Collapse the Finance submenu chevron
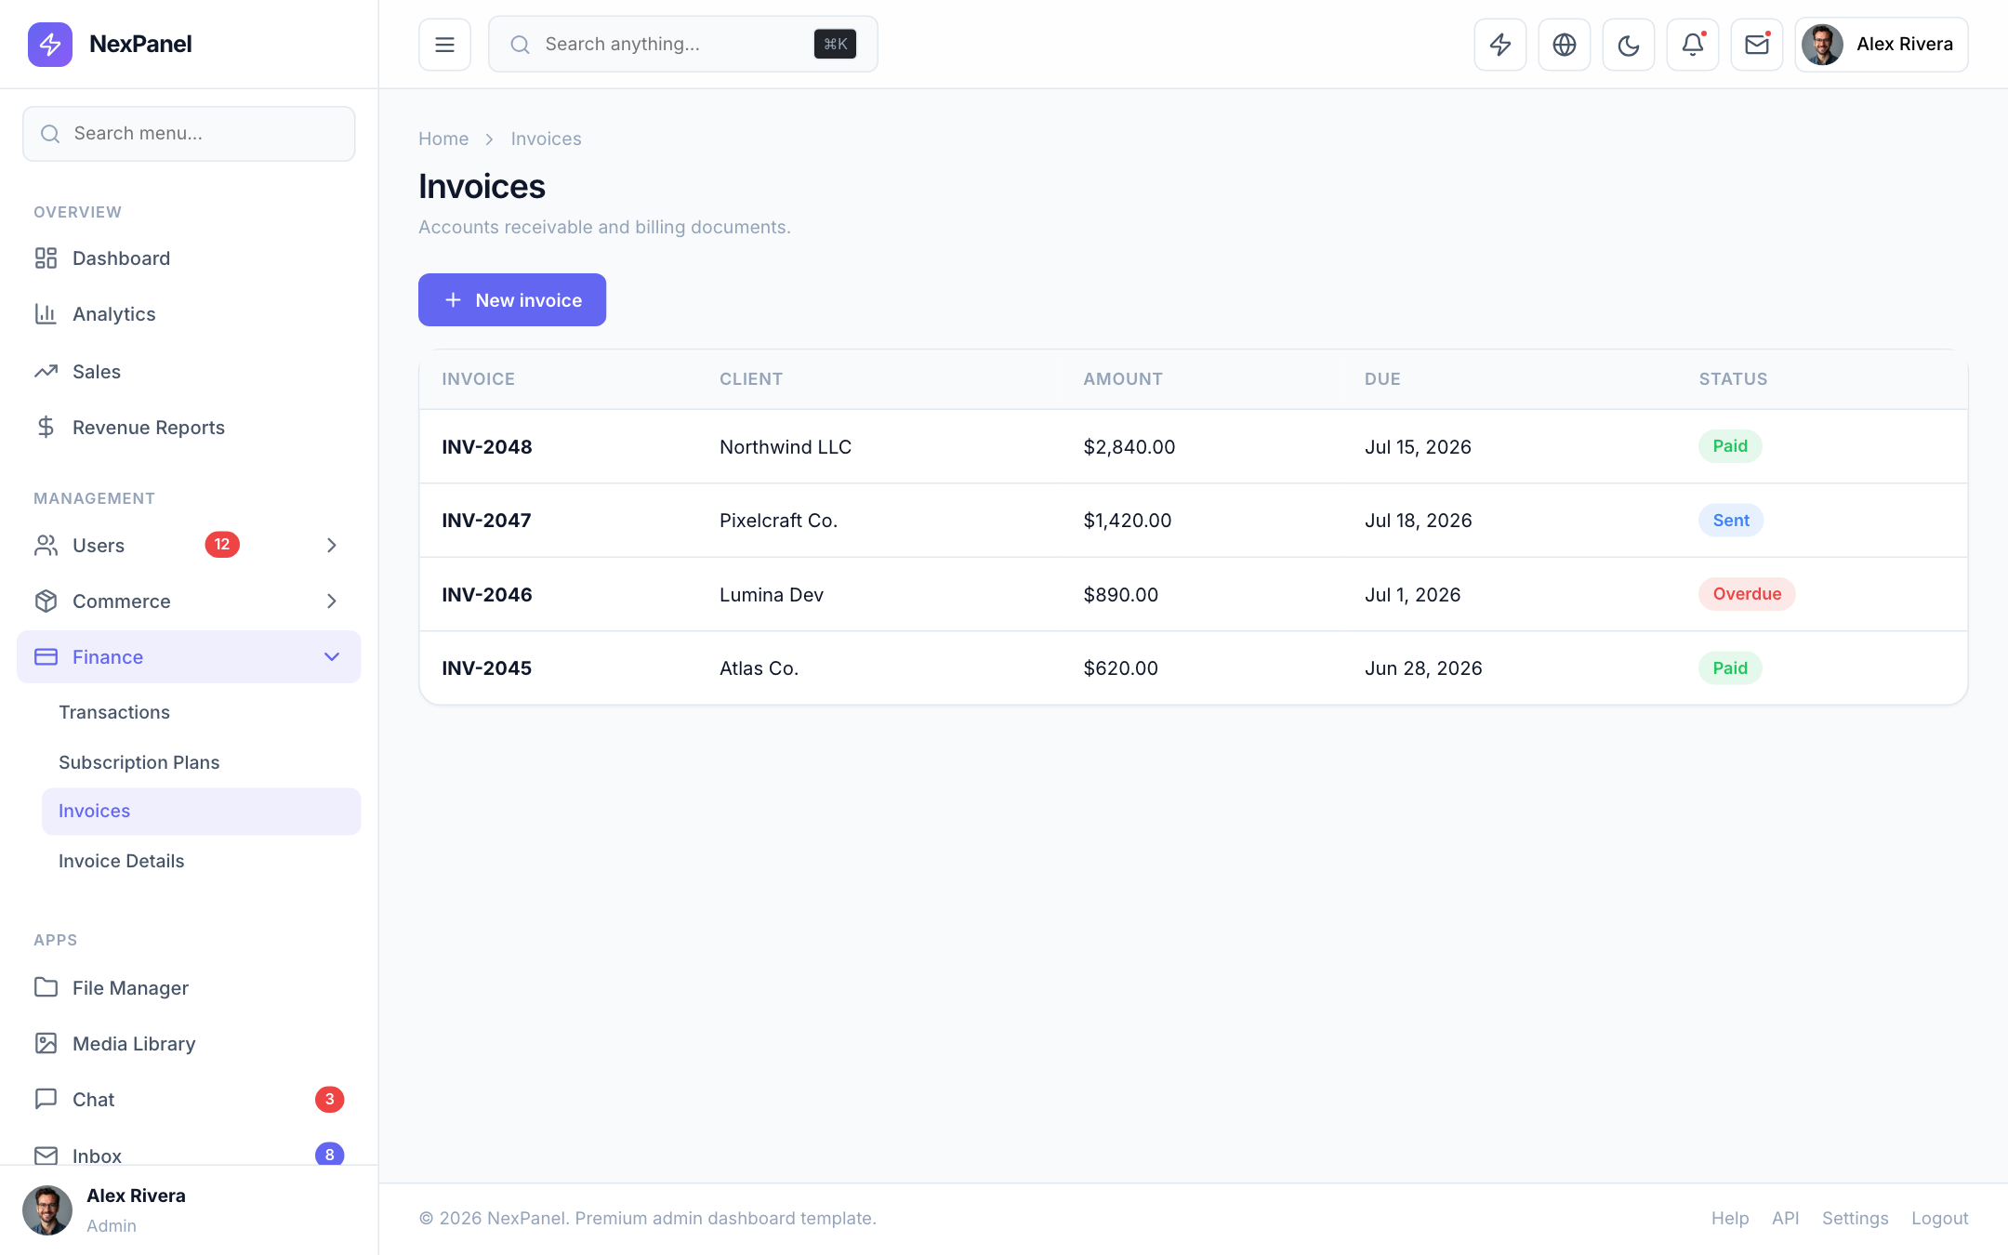 (332, 657)
